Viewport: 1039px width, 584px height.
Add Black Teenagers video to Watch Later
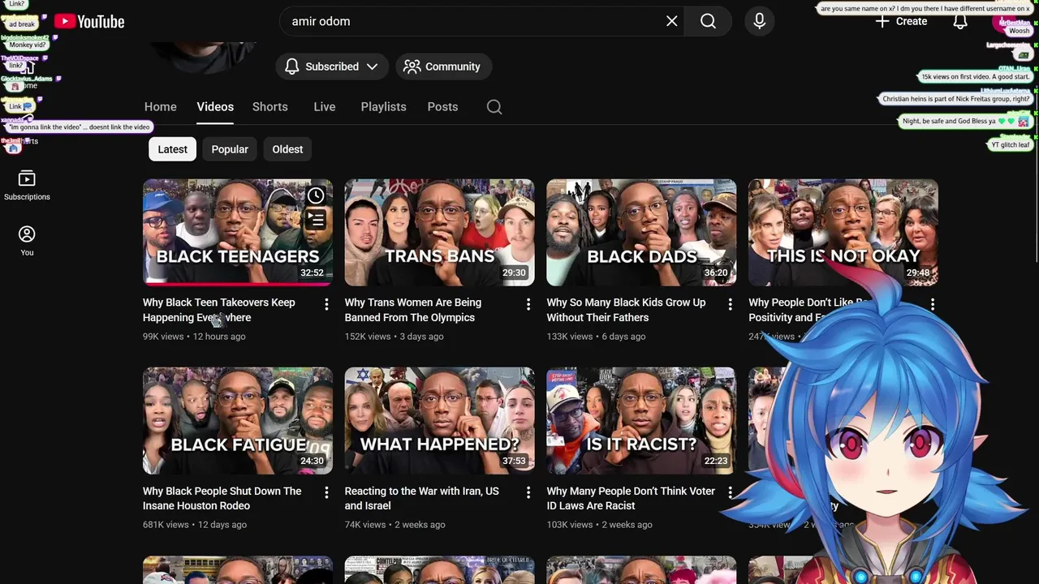pyautogui.click(x=316, y=195)
